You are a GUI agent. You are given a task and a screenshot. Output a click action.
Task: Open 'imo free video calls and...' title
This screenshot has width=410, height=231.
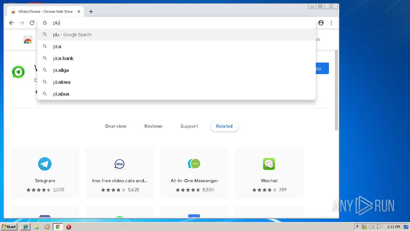tap(120, 181)
